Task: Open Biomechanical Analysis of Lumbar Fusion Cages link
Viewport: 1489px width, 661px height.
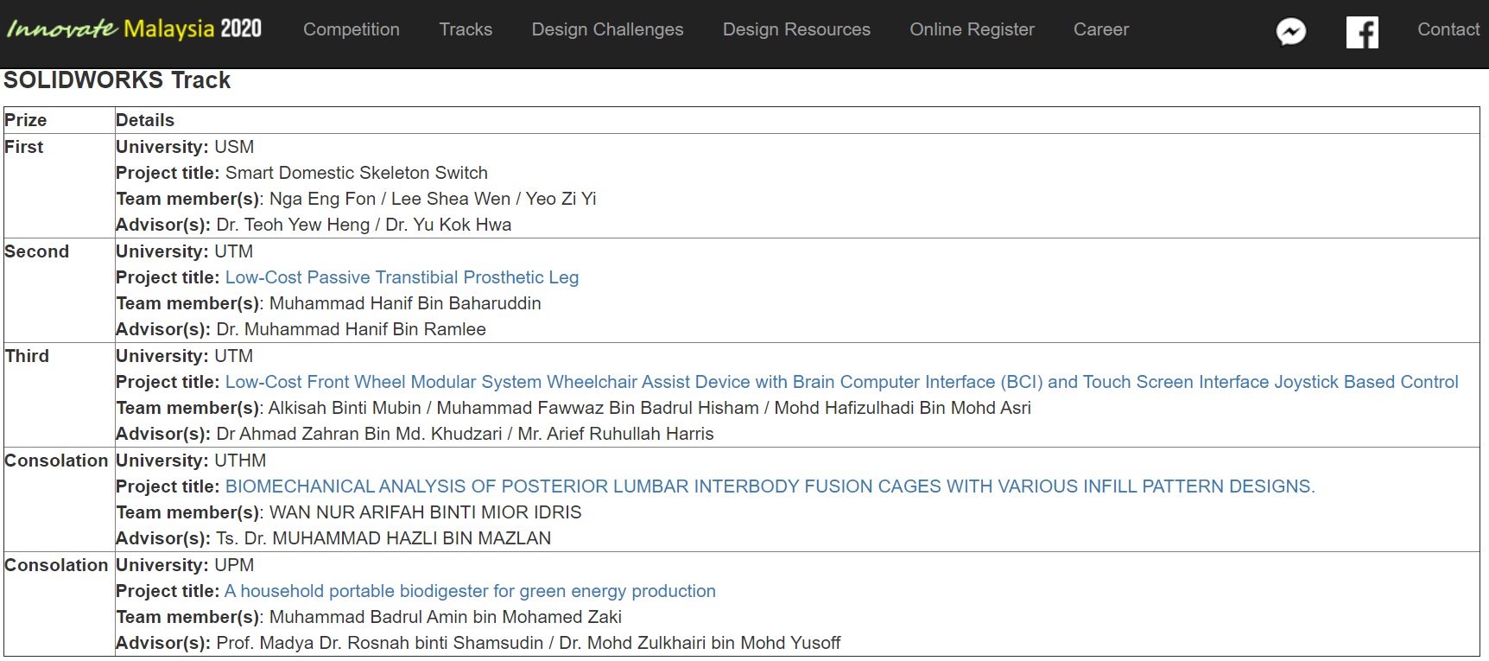Action: (770, 486)
